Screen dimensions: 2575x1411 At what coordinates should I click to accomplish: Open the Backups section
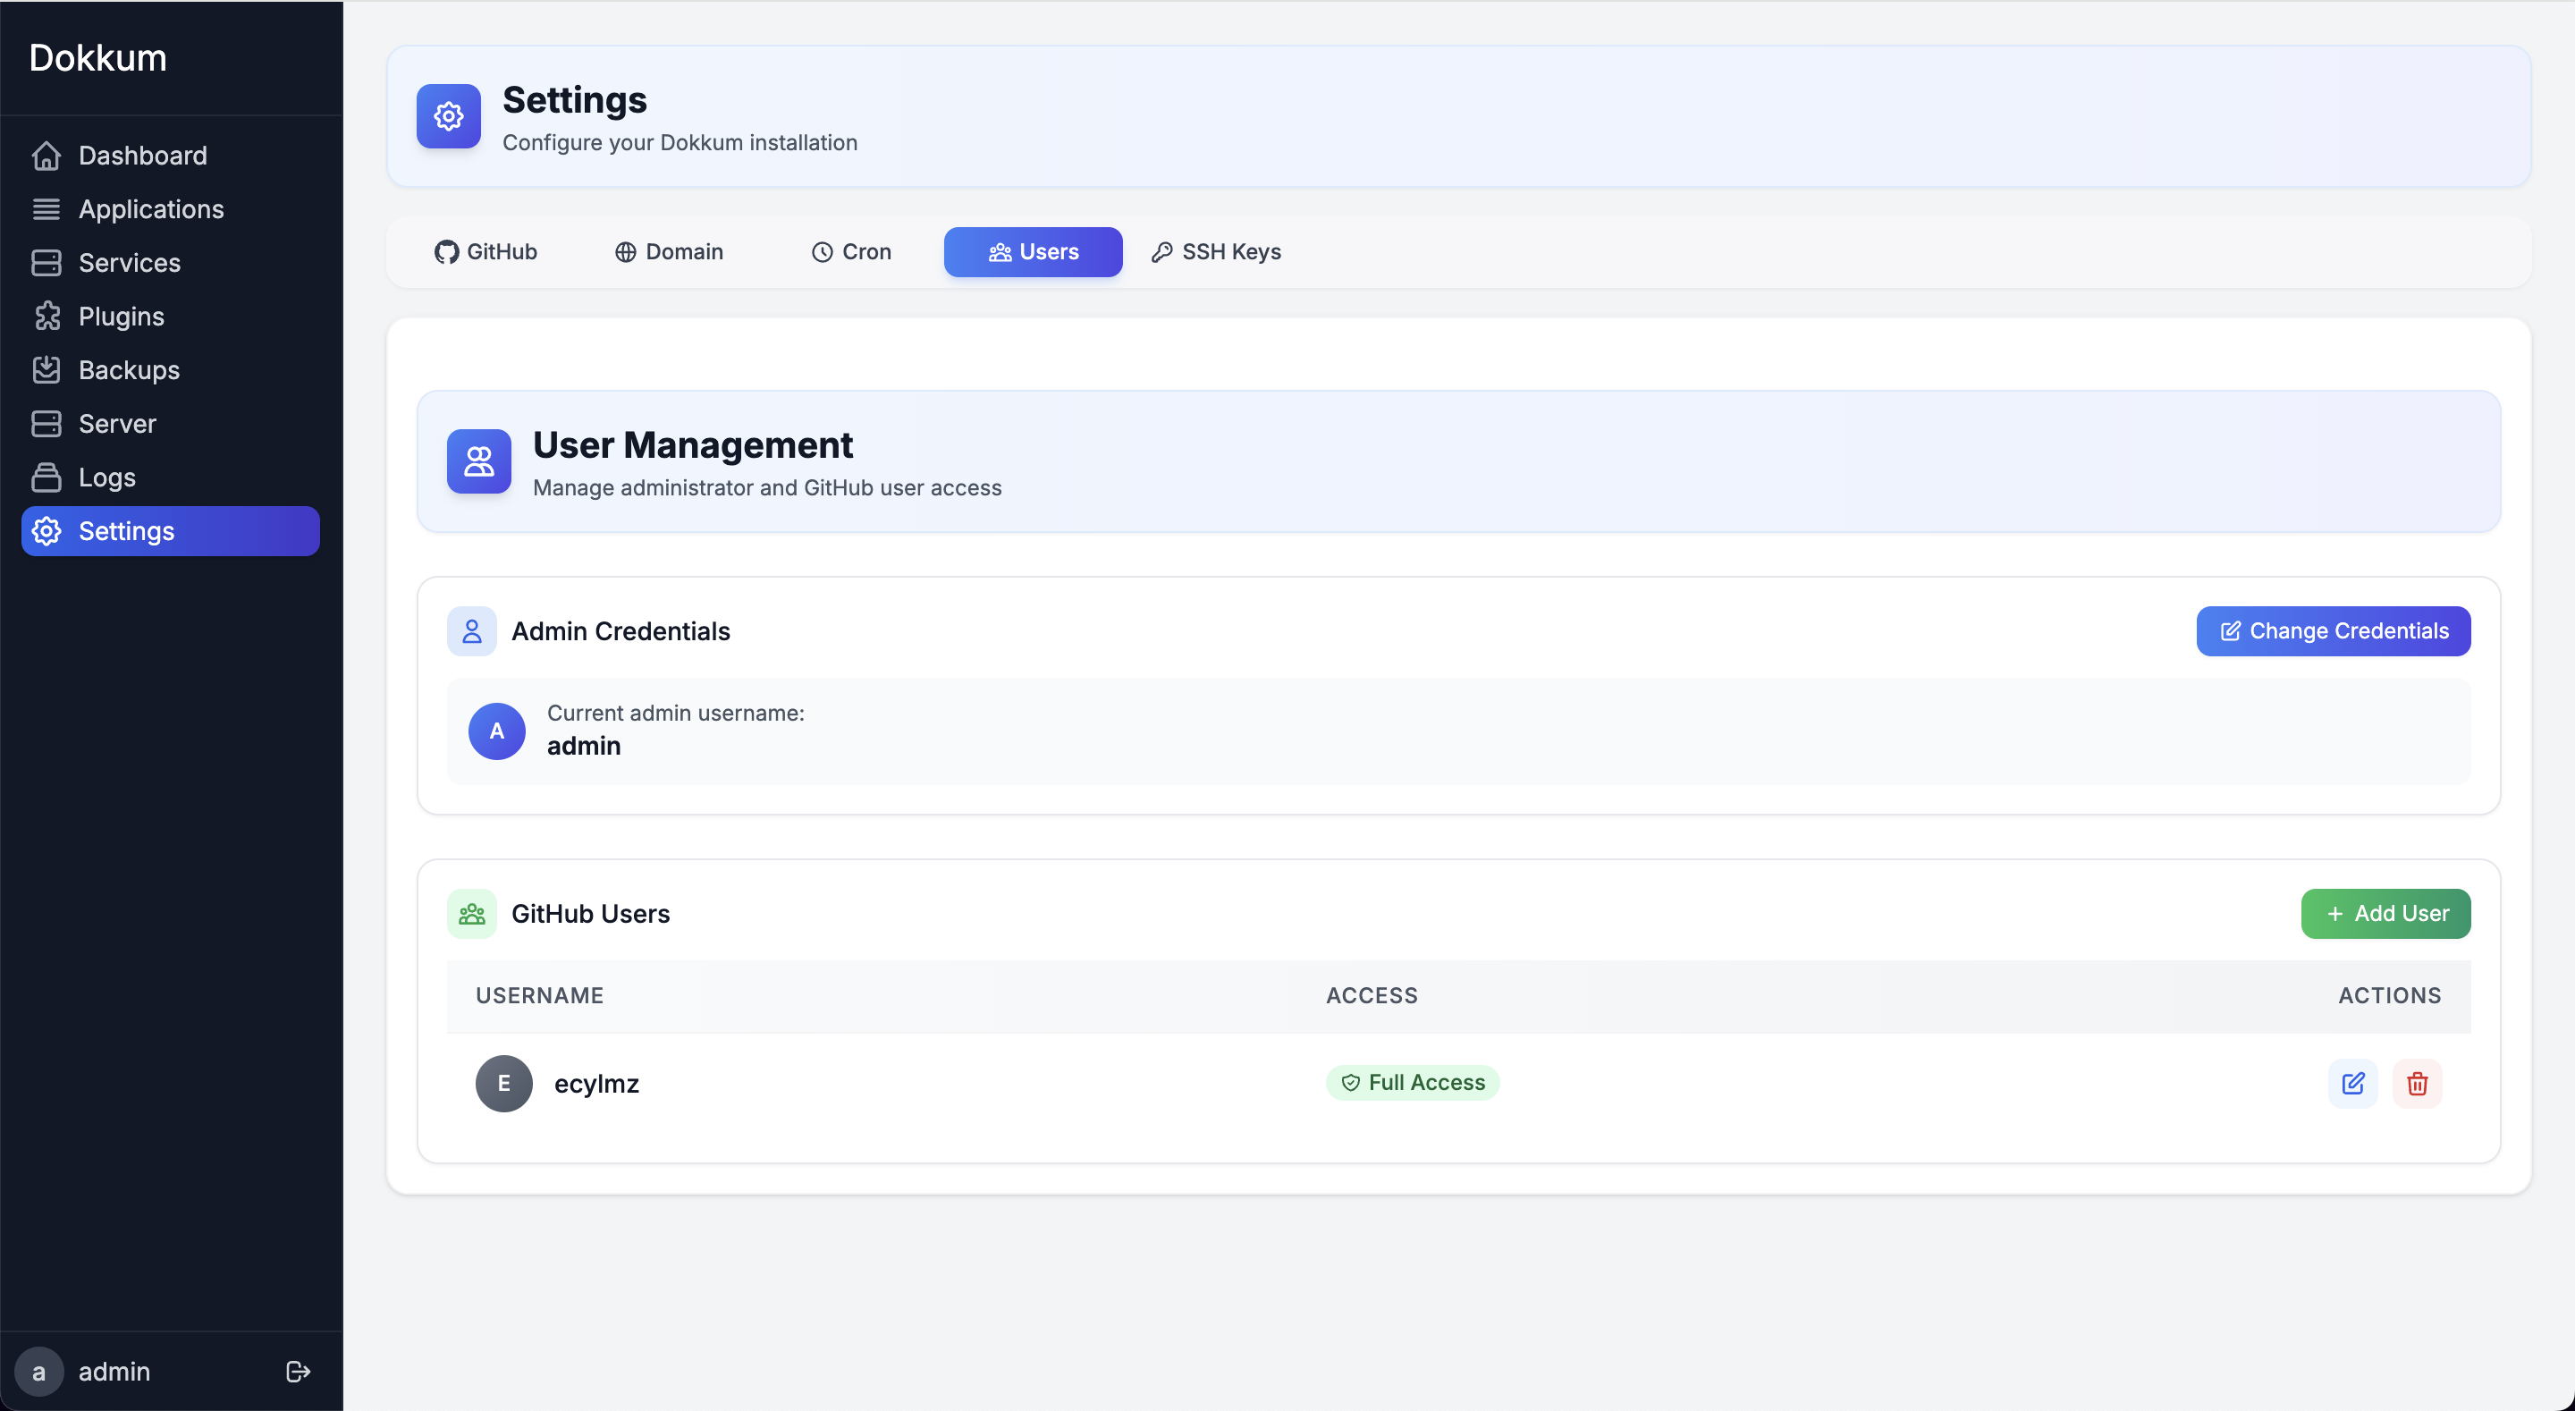(x=129, y=369)
